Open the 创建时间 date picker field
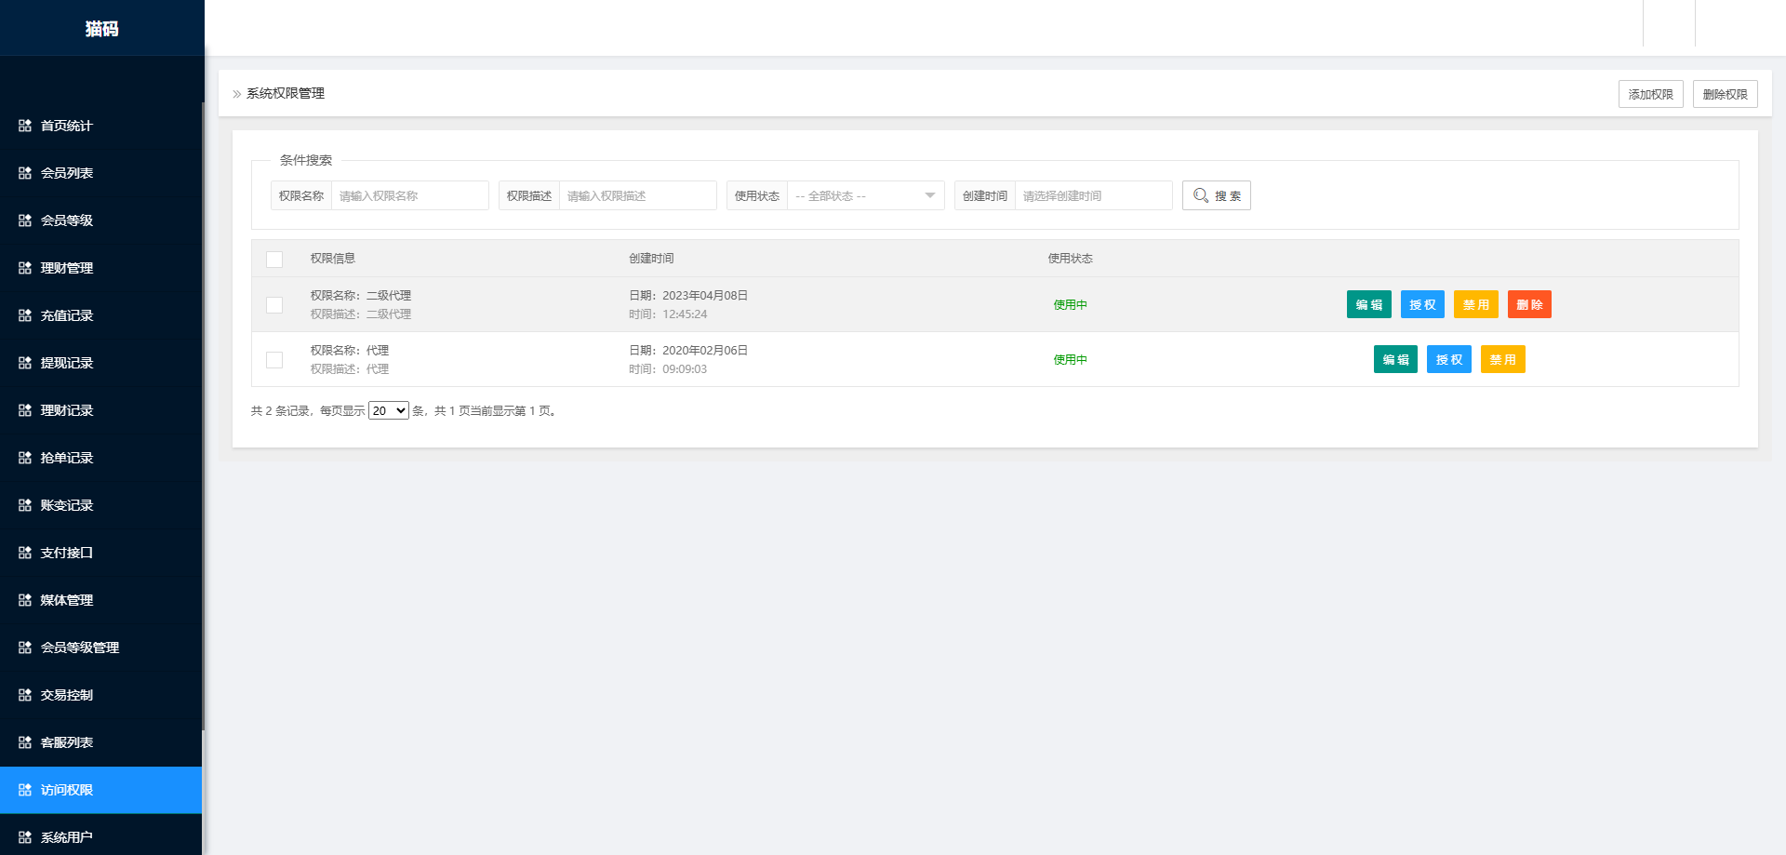The height and width of the screenshot is (855, 1786). (1094, 195)
